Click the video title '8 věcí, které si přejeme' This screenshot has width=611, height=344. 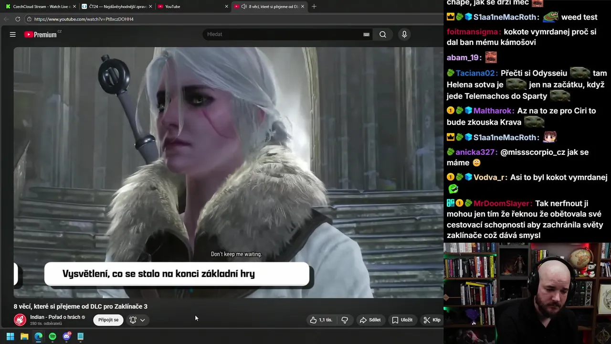[81, 306]
